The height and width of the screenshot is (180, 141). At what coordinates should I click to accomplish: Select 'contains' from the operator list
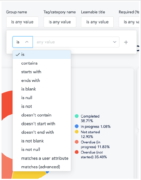pos(42,63)
